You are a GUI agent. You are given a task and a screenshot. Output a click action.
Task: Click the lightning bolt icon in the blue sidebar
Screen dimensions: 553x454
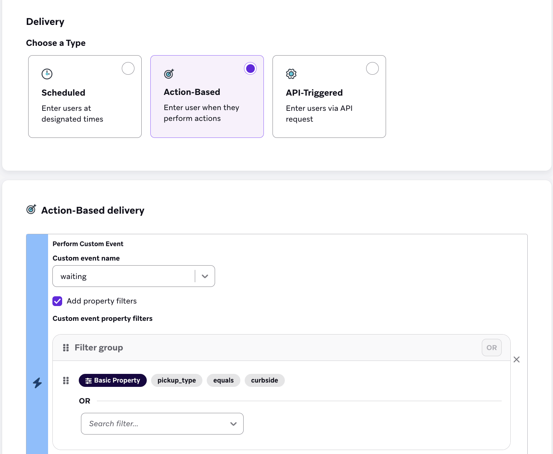37,383
